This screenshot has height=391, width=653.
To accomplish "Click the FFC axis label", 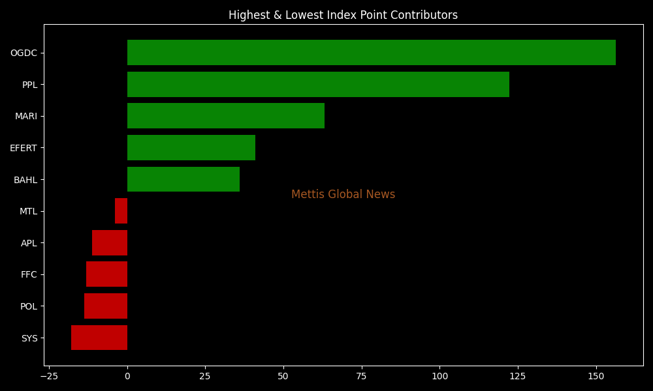I will coord(29,274).
